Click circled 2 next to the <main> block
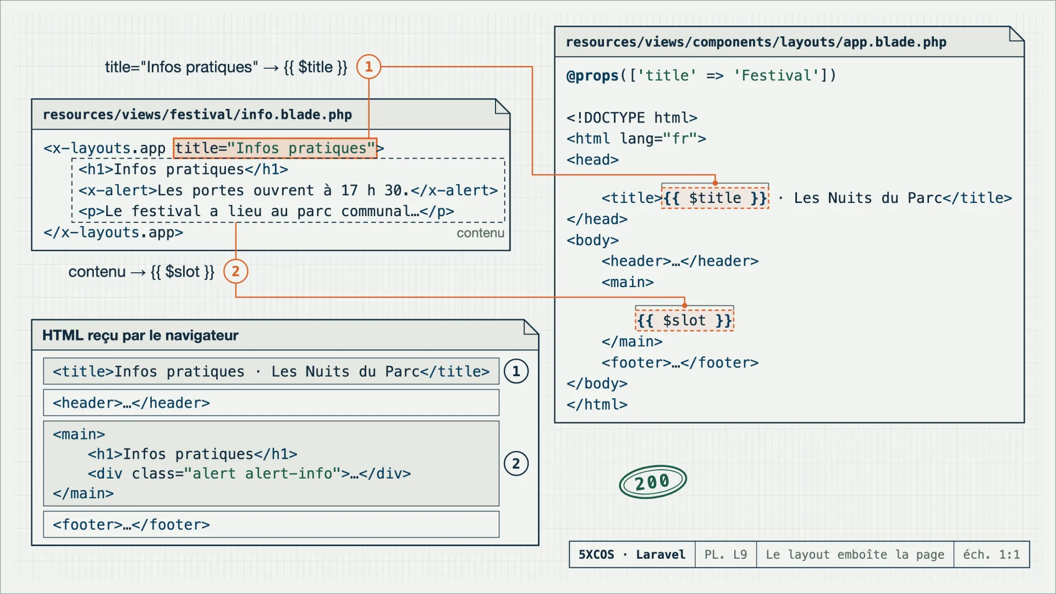 point(516,464)
